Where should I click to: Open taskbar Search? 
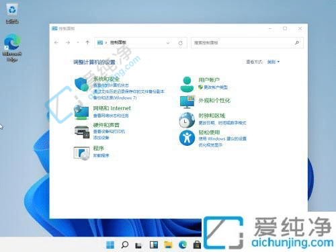tap(124, 245)
